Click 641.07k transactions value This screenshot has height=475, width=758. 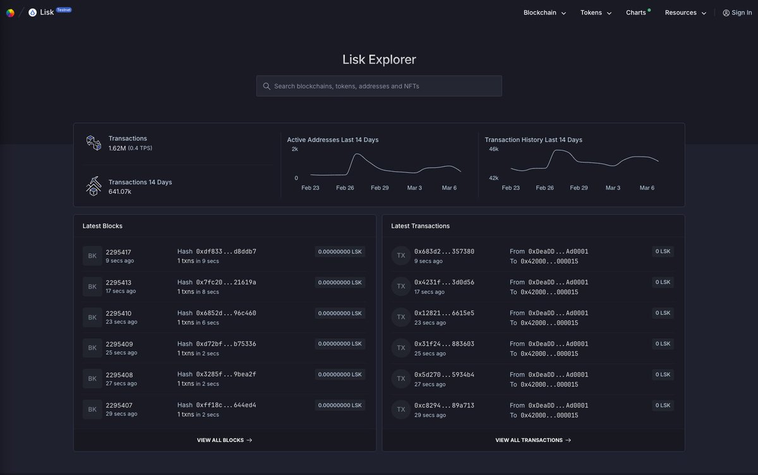pos(120,191)
